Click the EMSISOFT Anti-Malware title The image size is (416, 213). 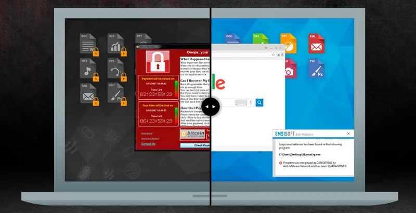tap(294, 134)
